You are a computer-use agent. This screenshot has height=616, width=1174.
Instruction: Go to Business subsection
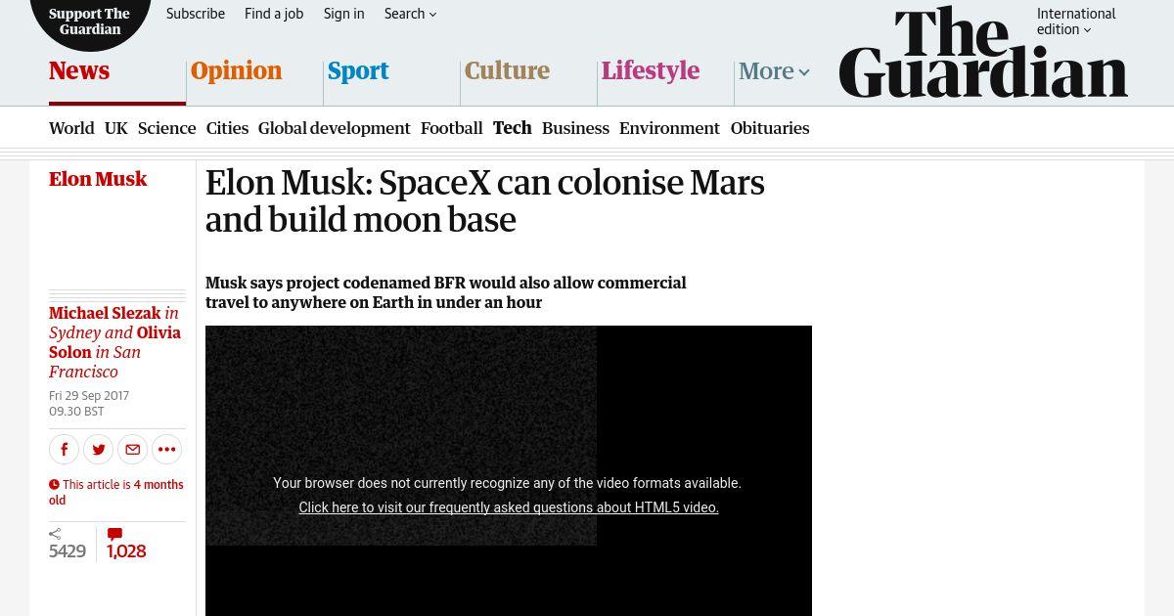click(x=575, y=128)
